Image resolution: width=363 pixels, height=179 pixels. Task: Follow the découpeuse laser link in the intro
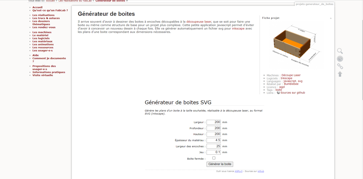tap(199, 21)
